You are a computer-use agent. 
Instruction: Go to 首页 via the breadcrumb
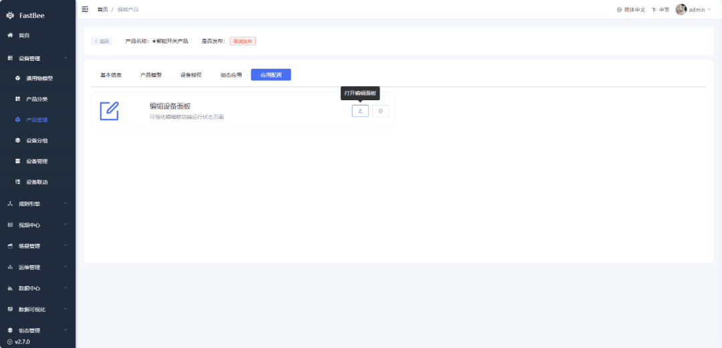pyautogui.click(x=103, y=9)
